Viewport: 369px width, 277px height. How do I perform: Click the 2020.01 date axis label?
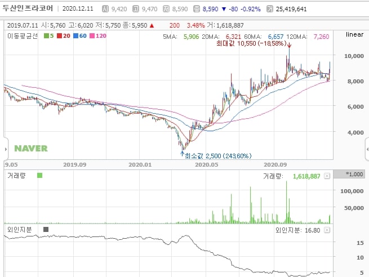point(140,164)
